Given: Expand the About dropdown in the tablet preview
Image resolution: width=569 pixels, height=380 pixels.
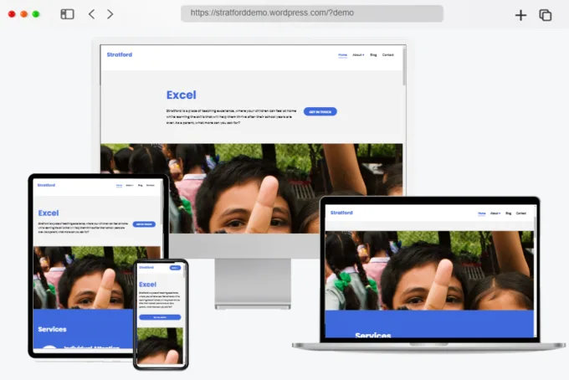Looking at the screenshot, I should [x=130, y=185].
